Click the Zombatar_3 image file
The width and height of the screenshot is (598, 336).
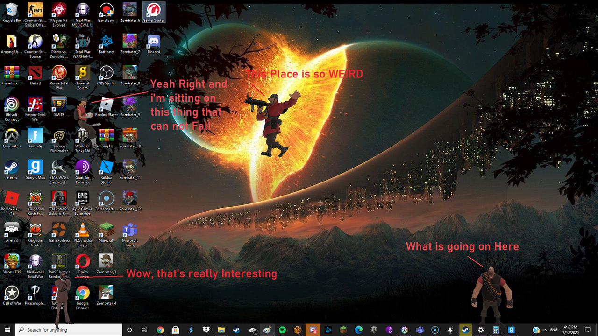[x=107, y=264]
